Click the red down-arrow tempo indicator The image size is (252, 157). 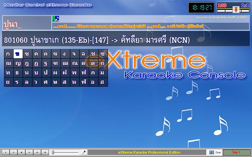click(x=236, y=10)
